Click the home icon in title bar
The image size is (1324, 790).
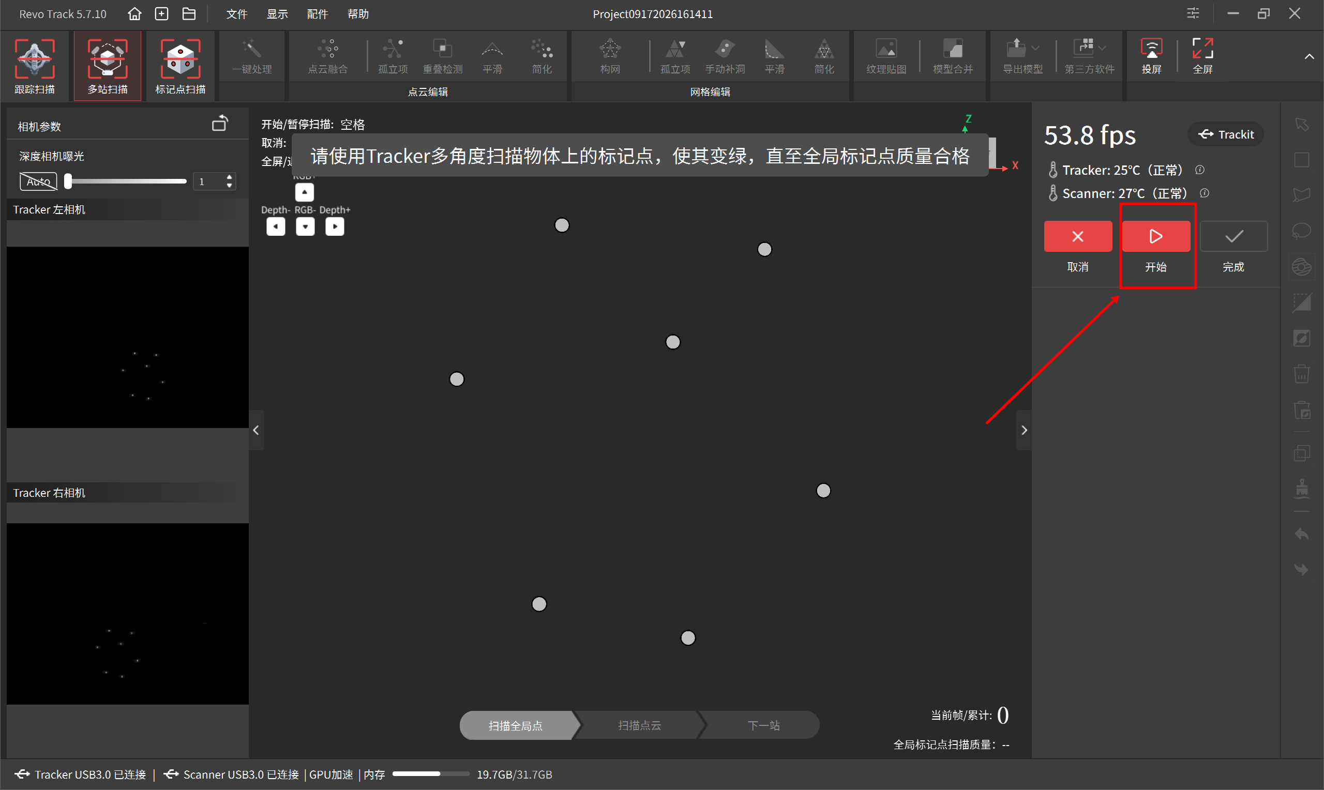(x=134, y=14)
